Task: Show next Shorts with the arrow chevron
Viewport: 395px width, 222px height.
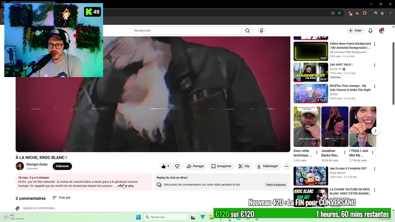Action: (375, 131)
